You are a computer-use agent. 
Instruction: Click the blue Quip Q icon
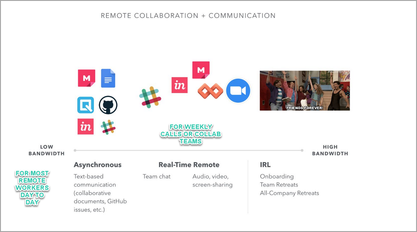(x=85, y=105)
